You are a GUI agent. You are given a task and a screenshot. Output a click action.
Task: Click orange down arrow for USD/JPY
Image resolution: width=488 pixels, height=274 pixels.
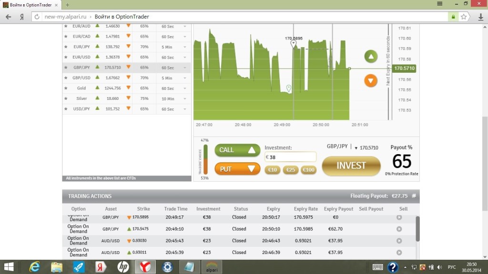[x=128, y=108]
